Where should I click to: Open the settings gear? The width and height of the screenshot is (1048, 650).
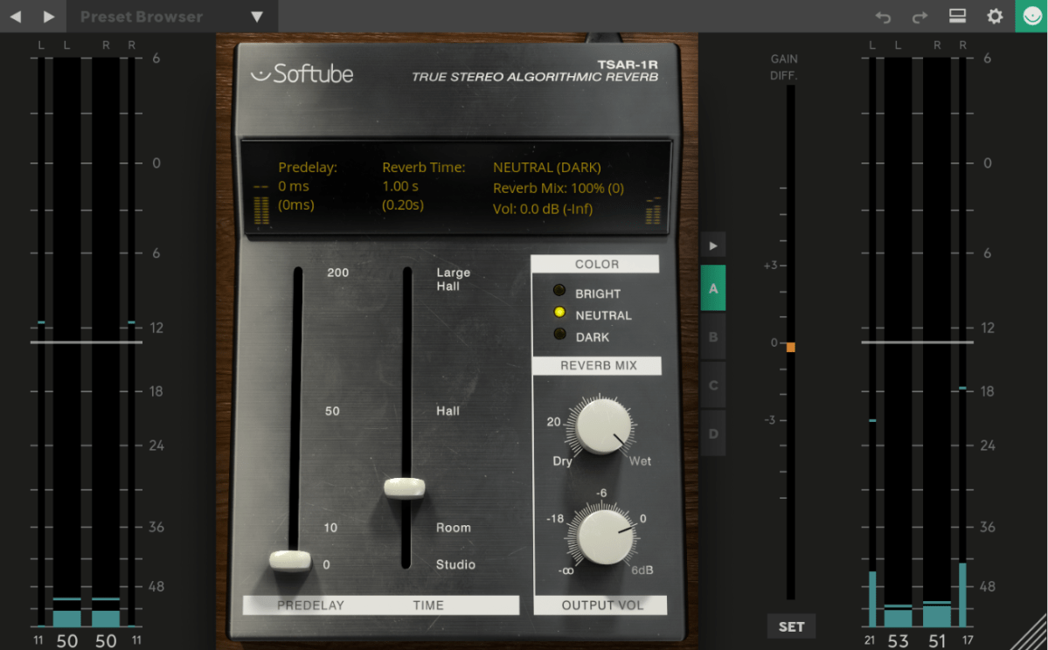tap(995, 17)
